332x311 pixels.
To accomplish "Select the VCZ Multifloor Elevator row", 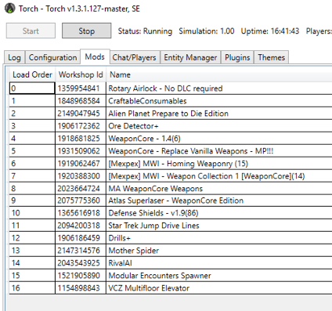I will pos(171,288).
